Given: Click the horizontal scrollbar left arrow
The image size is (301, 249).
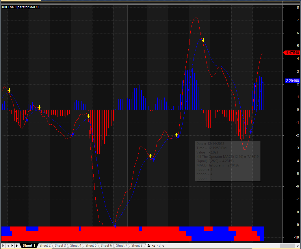Looking at the screenshot, I should coord(163,246).
